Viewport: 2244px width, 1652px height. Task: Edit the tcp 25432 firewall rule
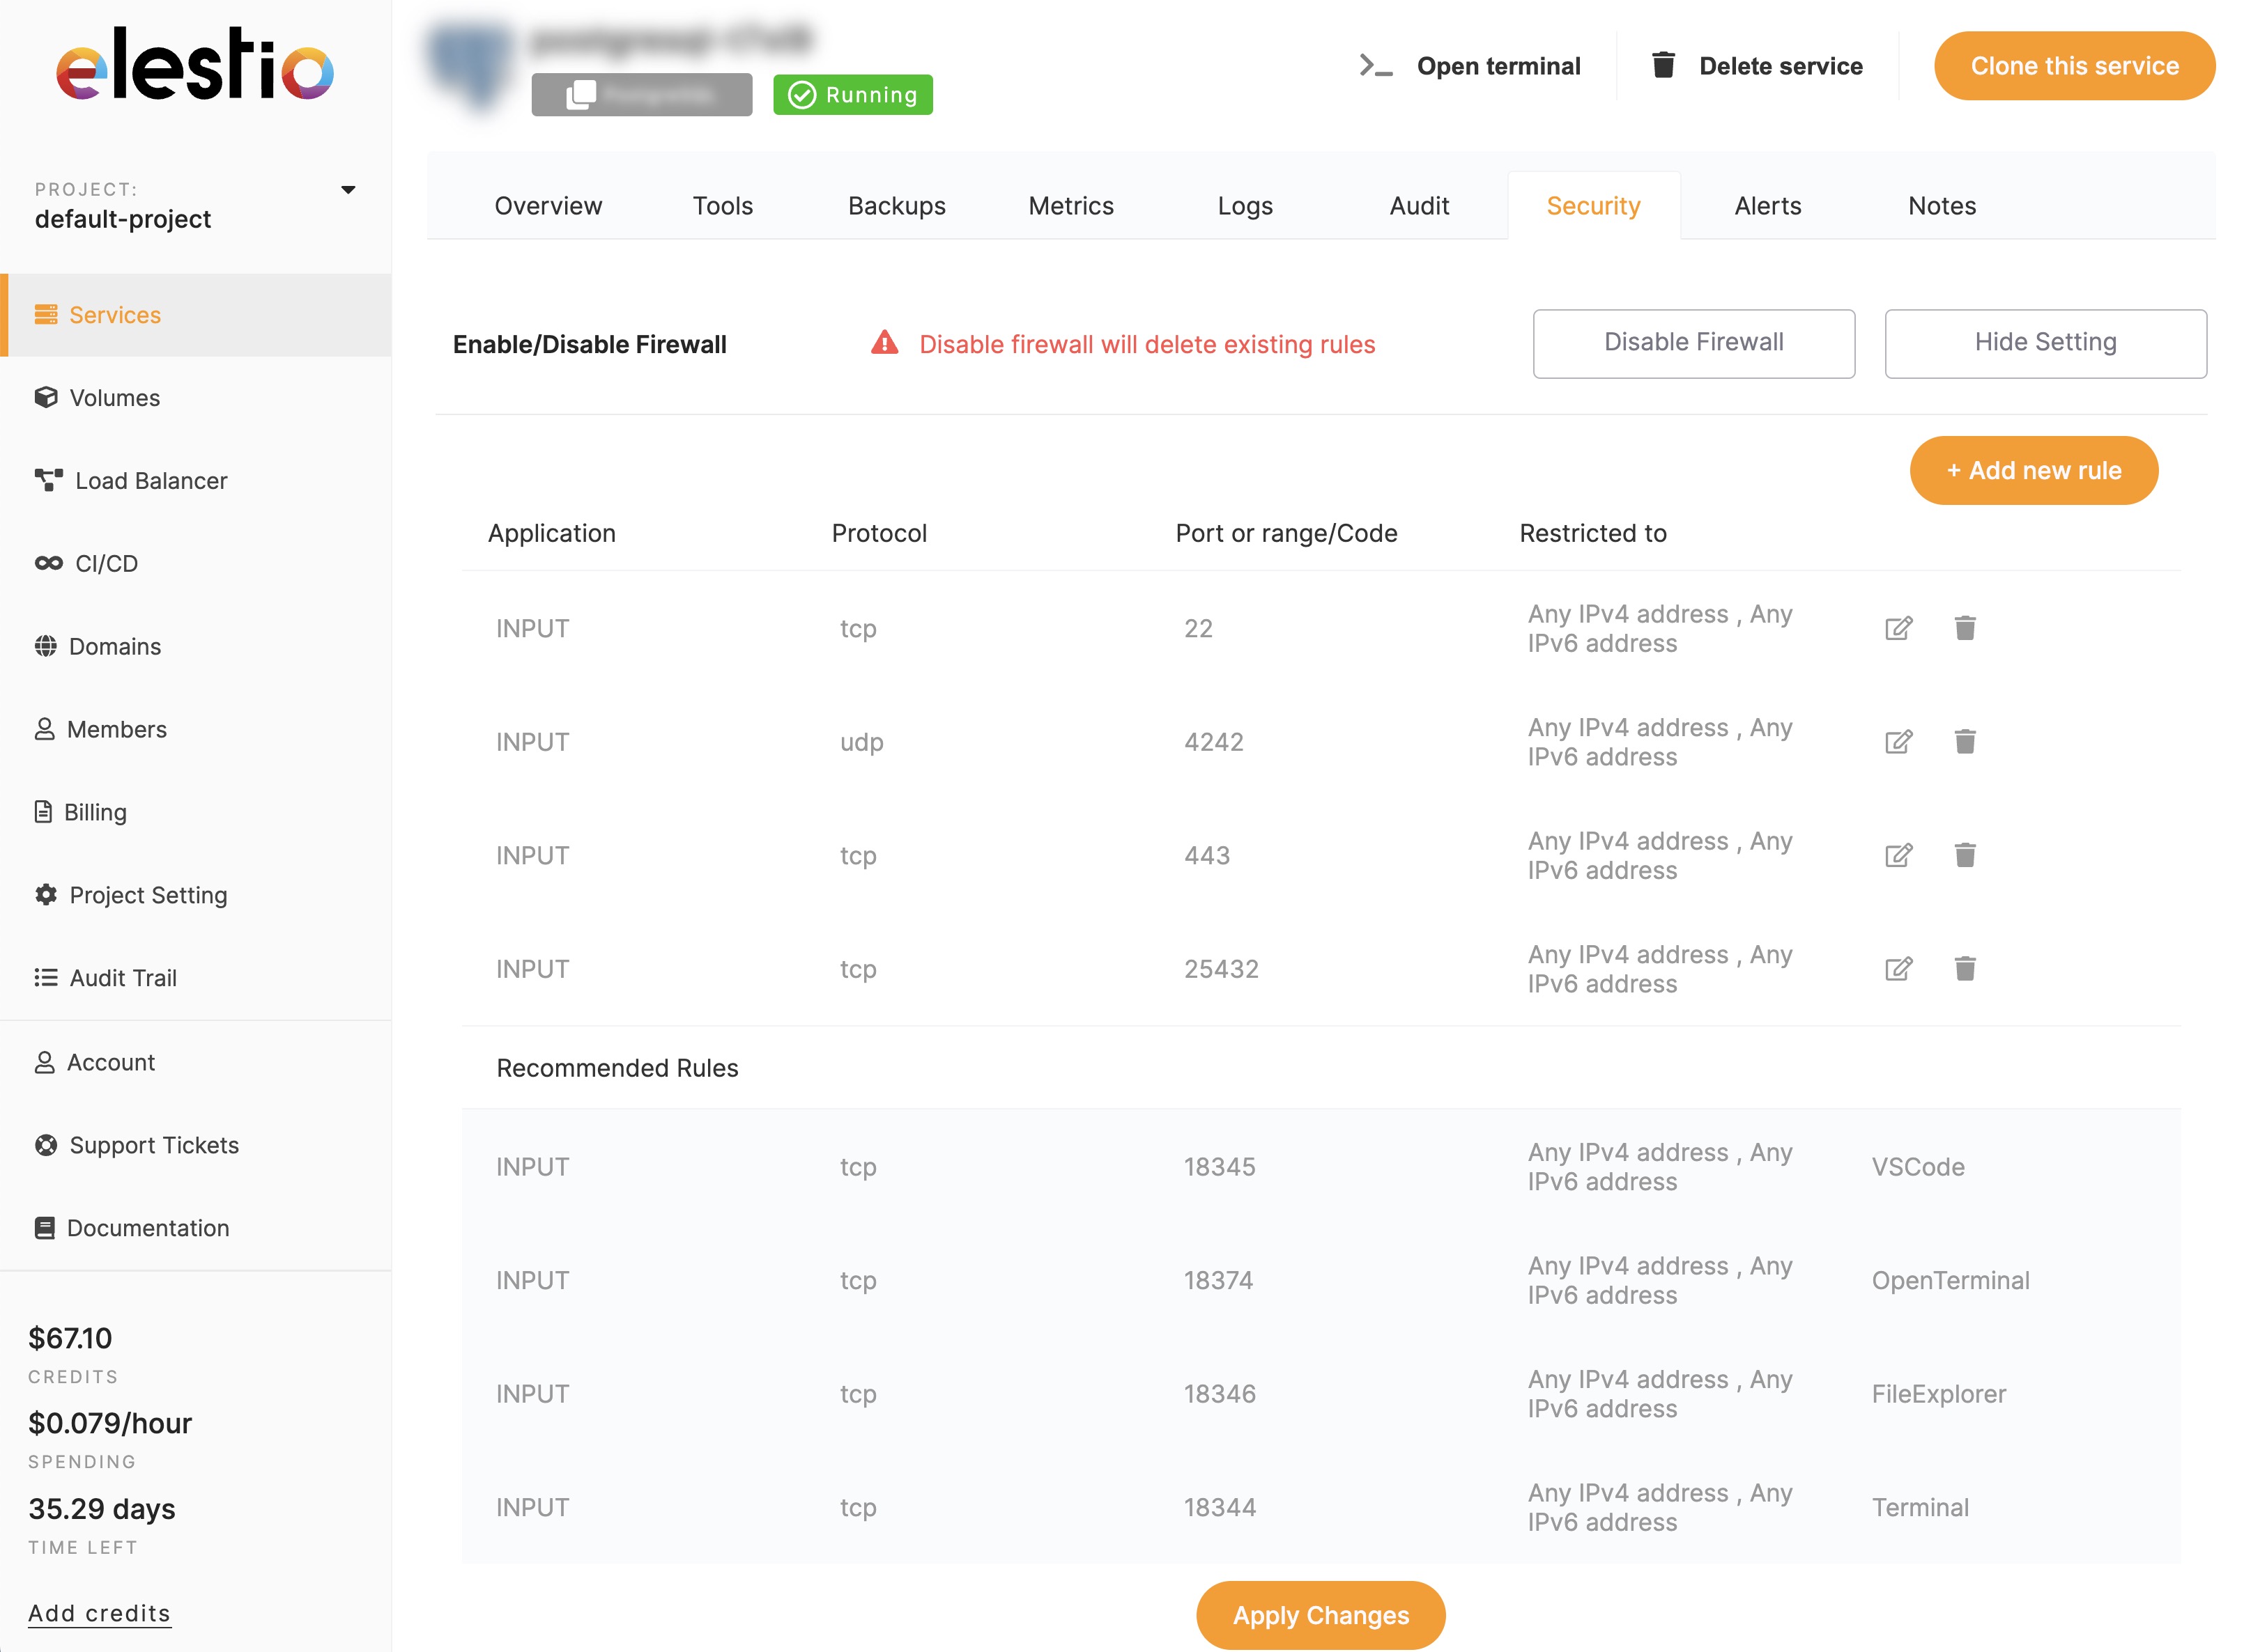pos(1898,968)
